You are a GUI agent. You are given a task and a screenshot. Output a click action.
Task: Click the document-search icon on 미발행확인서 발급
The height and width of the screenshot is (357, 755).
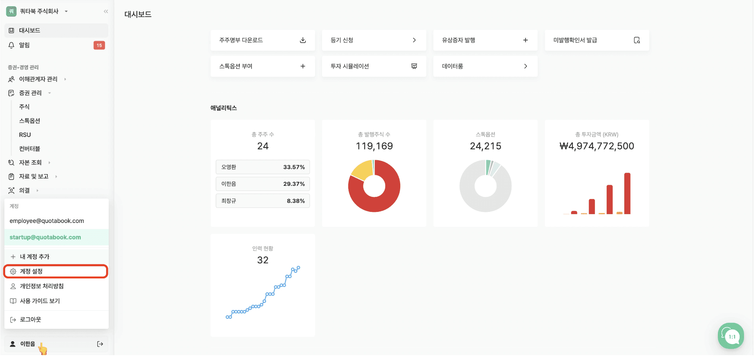(638, 40)
